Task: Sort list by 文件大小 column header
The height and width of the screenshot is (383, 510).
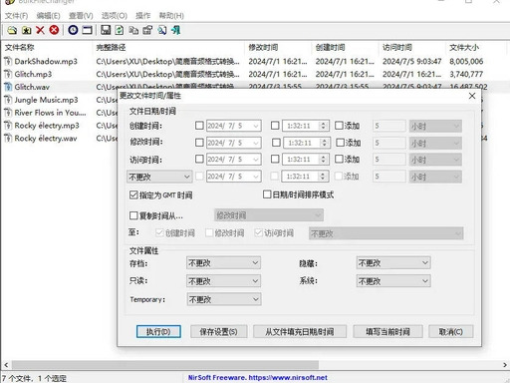Action: [x=475, y=48]
